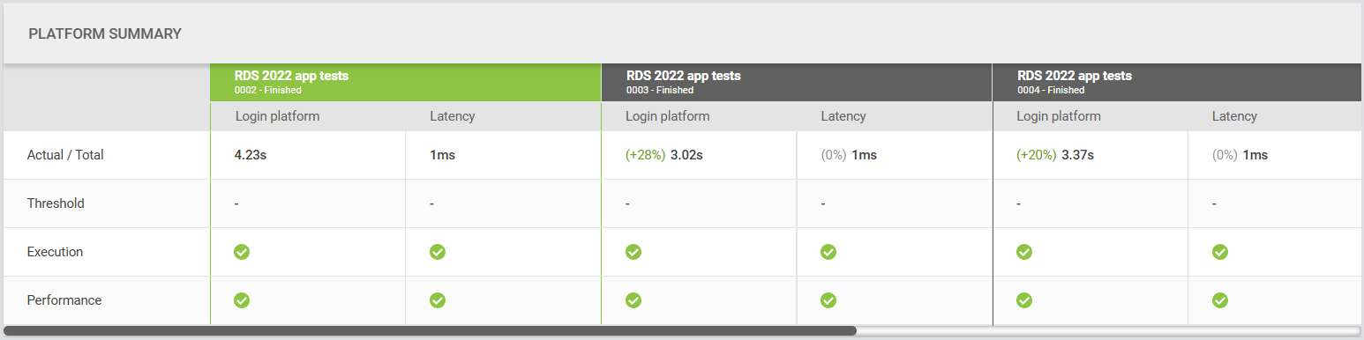Click Login platform column header under run 0003
The height and width of the screenshot is (340, 1364).
[x=668, y=116]
